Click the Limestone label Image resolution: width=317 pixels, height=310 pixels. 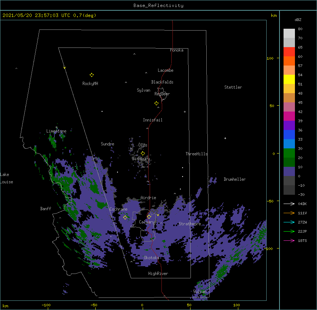point(56,131)
